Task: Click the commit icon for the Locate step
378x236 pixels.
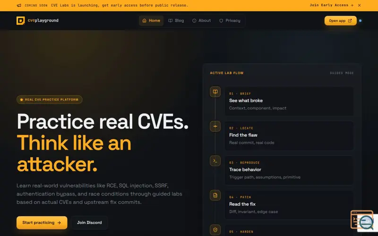Action: [x=215, y=126]
